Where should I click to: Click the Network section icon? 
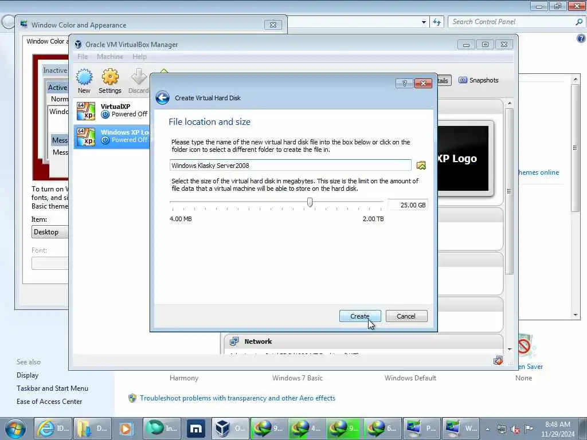[x=234, y=341]
